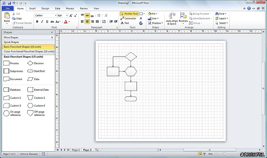Image resolution: width=267 pixels, height=158 pixels.
Task: Switch to the Process tab
Action: 70,8
